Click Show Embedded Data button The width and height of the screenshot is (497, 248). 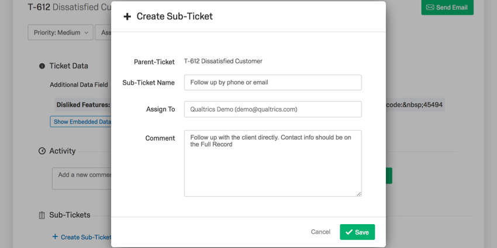tap(81, 121)
